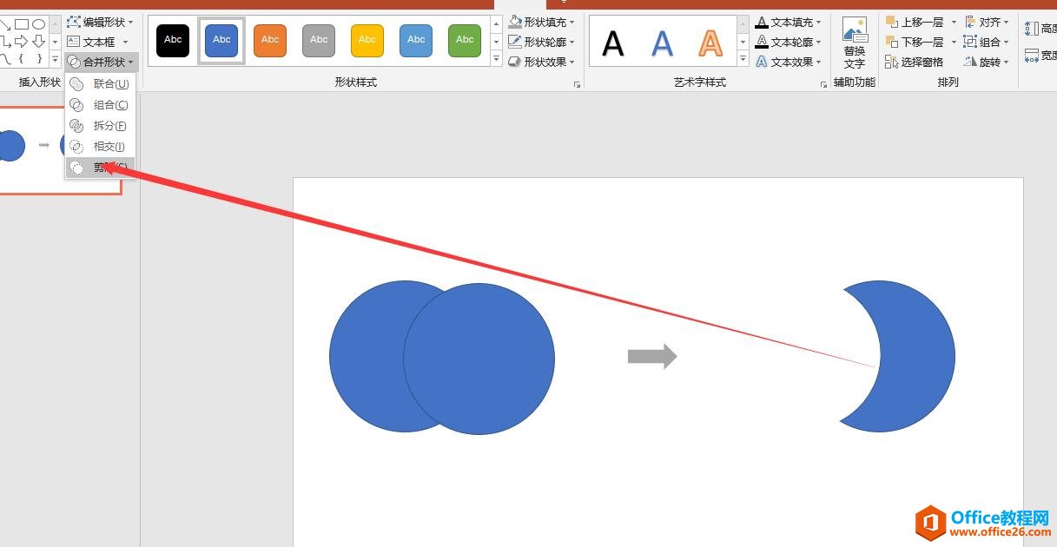The height and width of the screenshot is (547, 1057).
Task: Select the rectangle shape in shapes gallery
Action: pyautogui.click(x=22, y=24)
